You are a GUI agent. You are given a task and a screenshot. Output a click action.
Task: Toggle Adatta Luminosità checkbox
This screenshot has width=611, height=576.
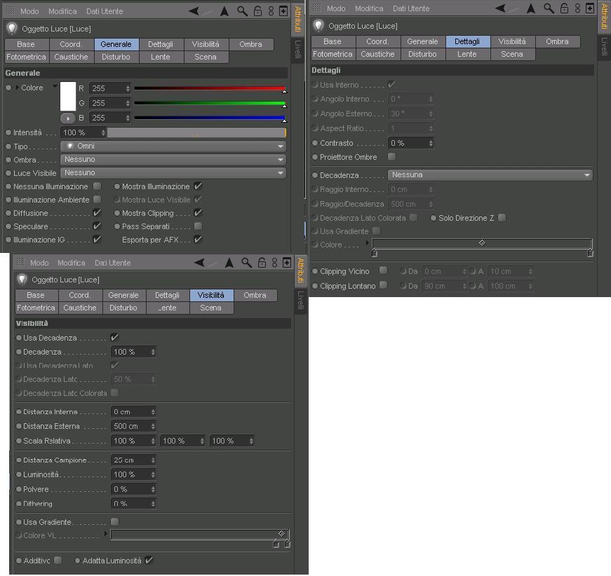point(149,561)
